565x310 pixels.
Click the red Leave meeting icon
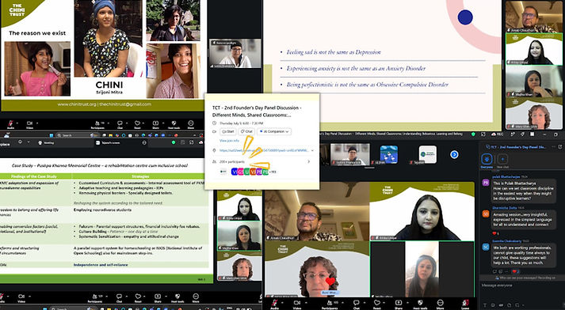465,302
